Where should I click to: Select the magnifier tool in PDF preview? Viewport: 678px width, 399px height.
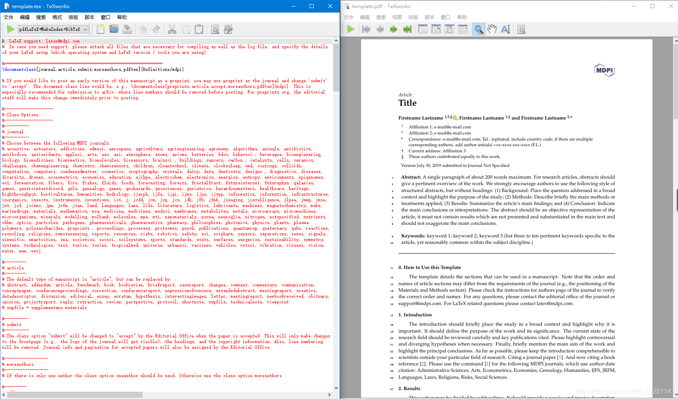[479, 29]
